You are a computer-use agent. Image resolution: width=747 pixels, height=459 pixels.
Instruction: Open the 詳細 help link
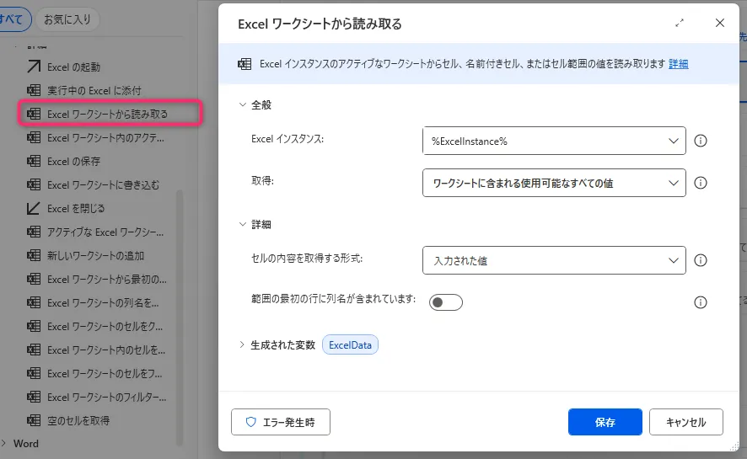click(x=678, y=64)
